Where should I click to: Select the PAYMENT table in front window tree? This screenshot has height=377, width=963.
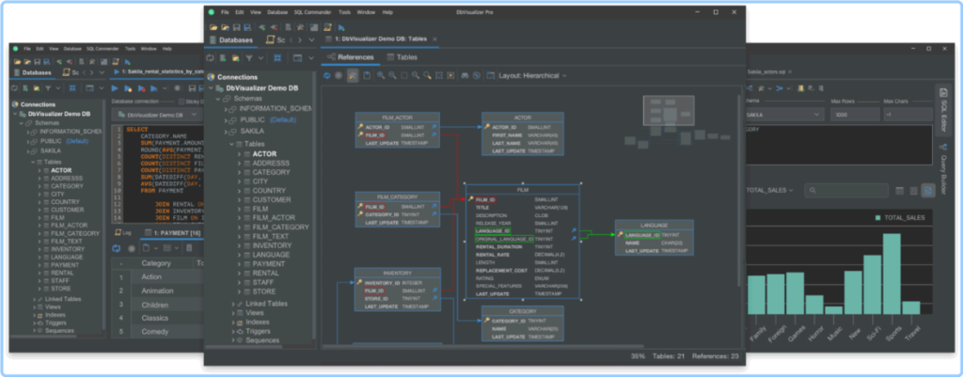pos(268,263)
